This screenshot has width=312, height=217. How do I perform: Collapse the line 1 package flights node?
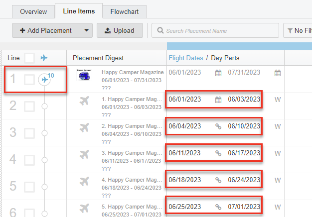[45, 79]
